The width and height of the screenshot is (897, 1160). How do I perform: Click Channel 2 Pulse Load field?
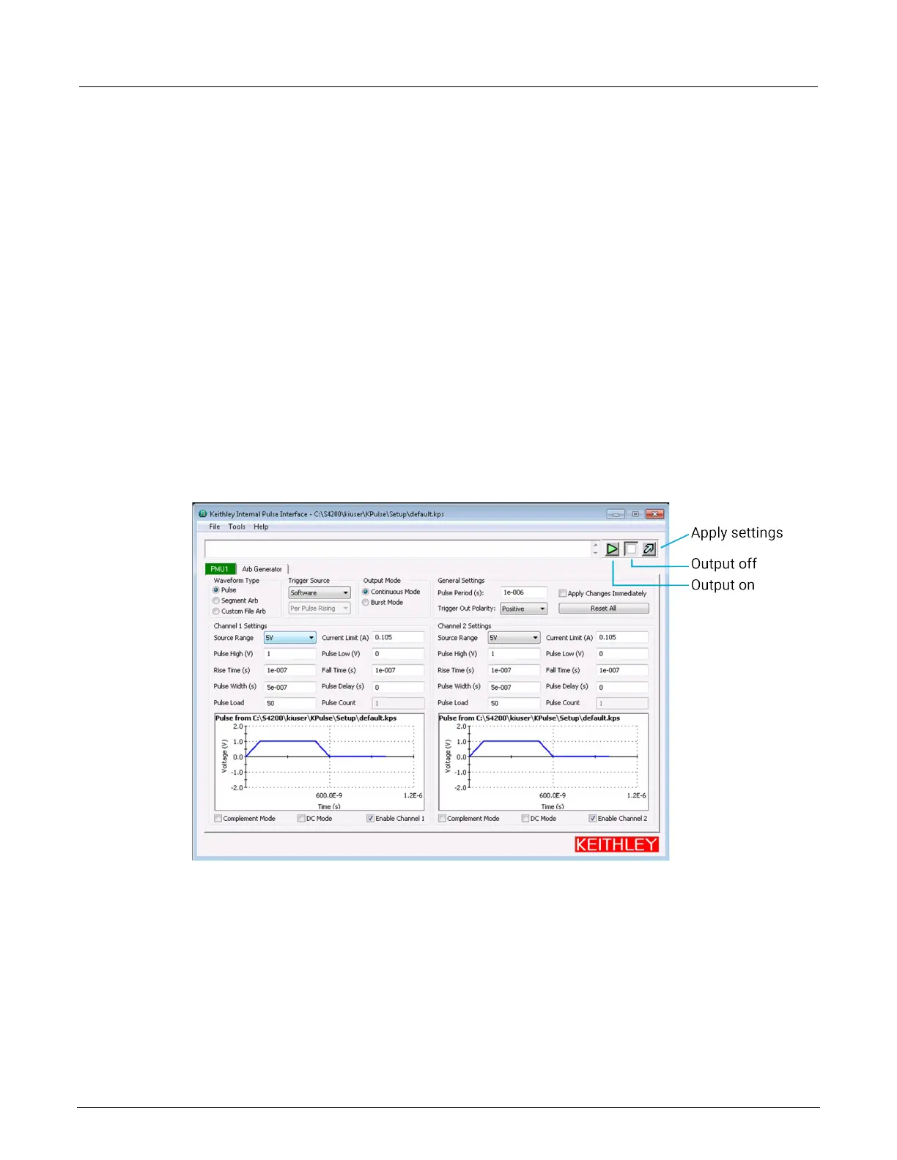coord(514,703)
